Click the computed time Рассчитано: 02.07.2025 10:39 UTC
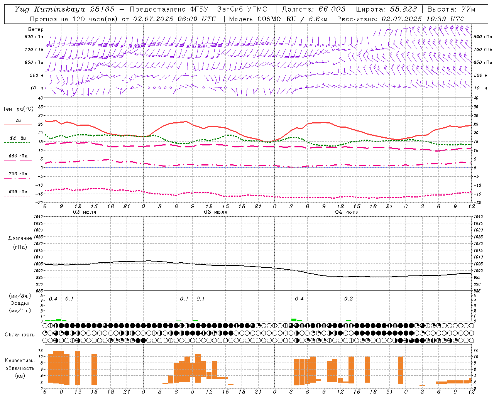494x395 pixels. pyautogui.click(x=401, y=19)
